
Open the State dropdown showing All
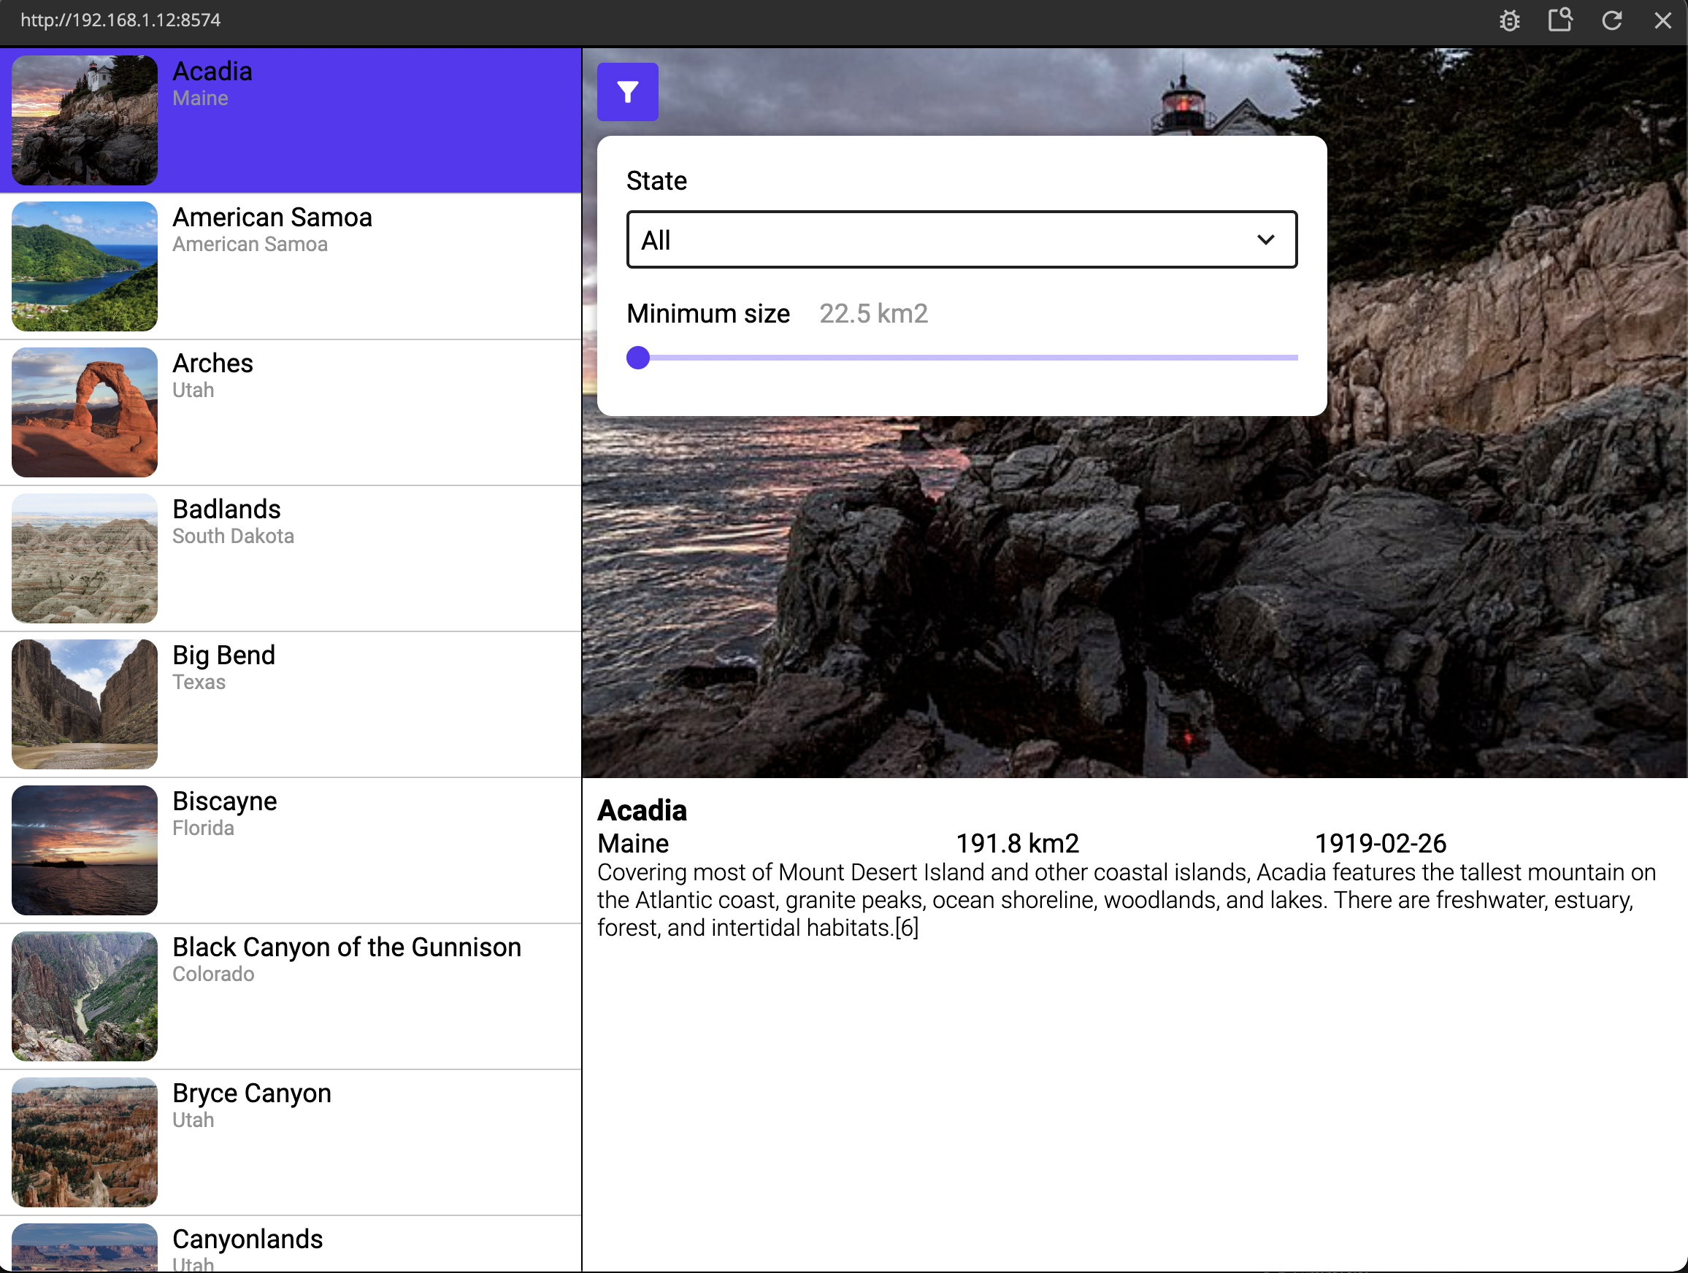[x=962, y=239]
